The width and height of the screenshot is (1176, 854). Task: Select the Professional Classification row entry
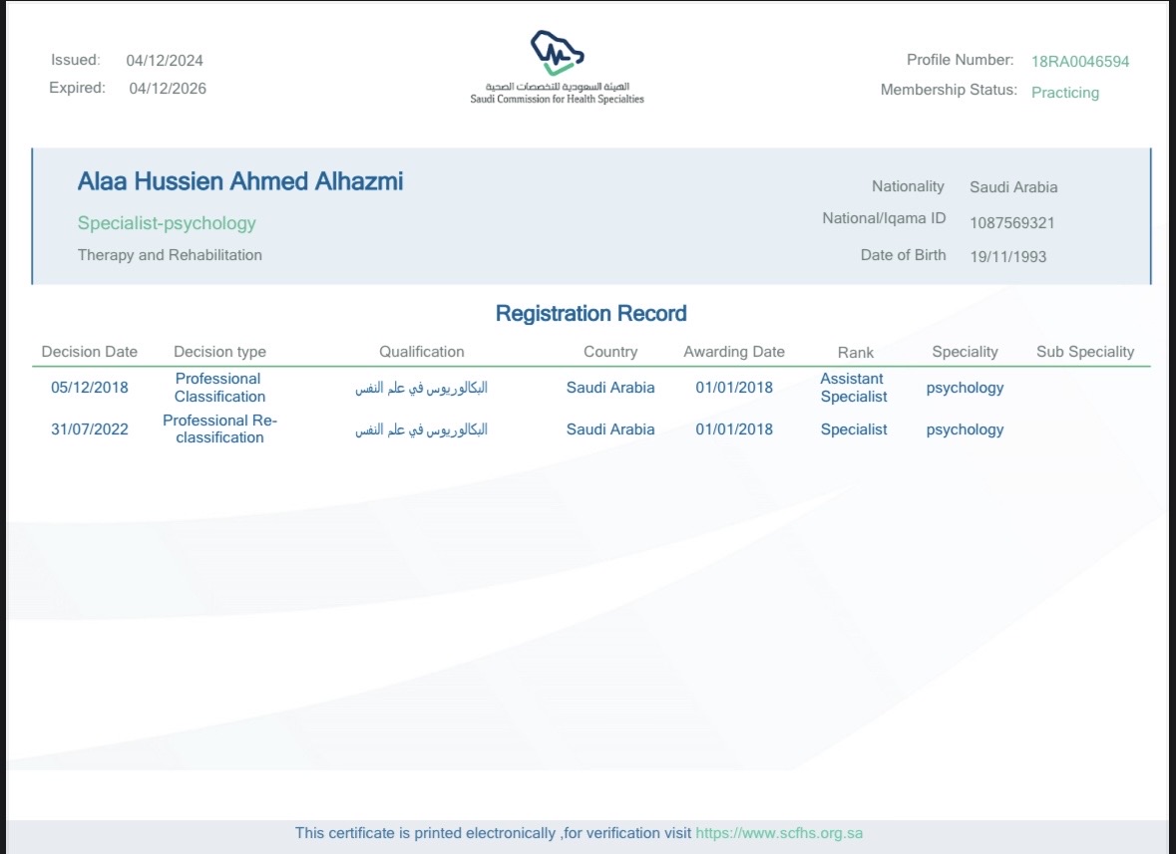pos(219,388)
